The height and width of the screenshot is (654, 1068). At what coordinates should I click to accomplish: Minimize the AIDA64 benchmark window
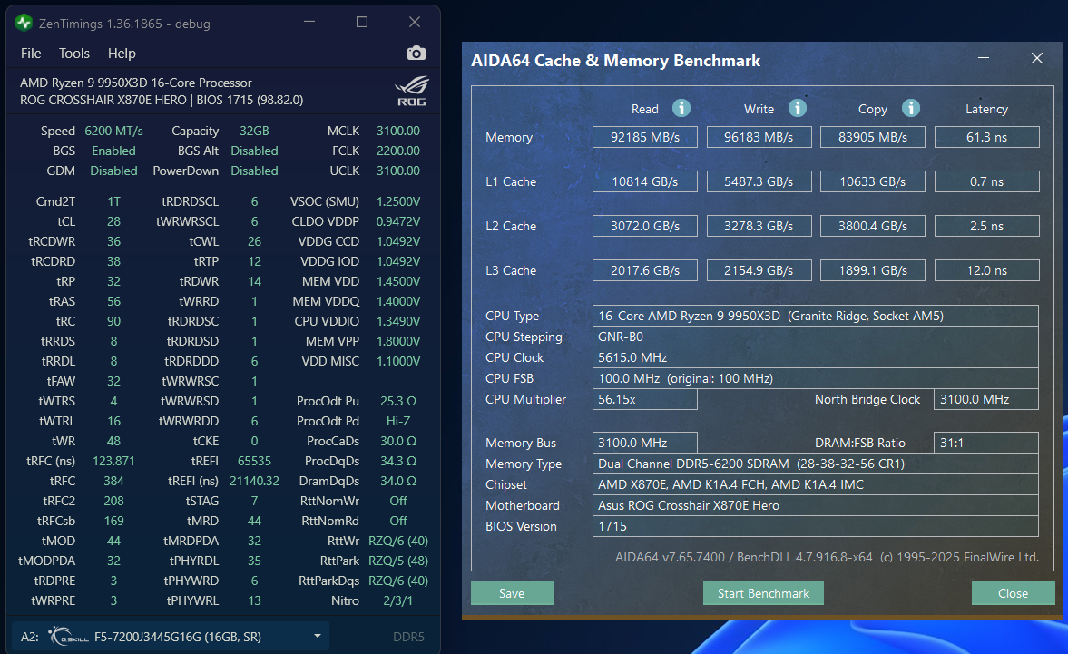click(984, 59)
